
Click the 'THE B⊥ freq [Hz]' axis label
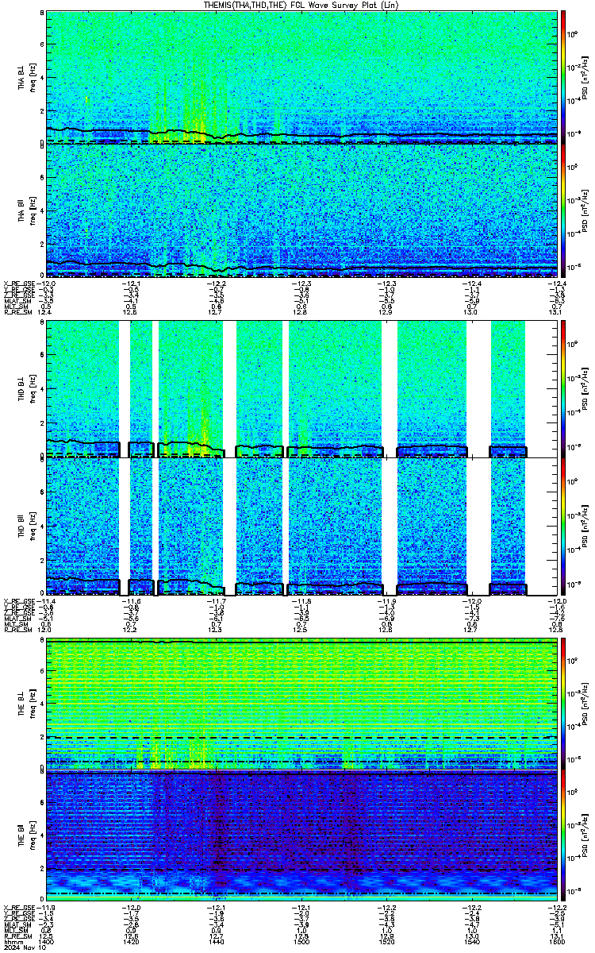pyautogui.click(x=28, y=703)
